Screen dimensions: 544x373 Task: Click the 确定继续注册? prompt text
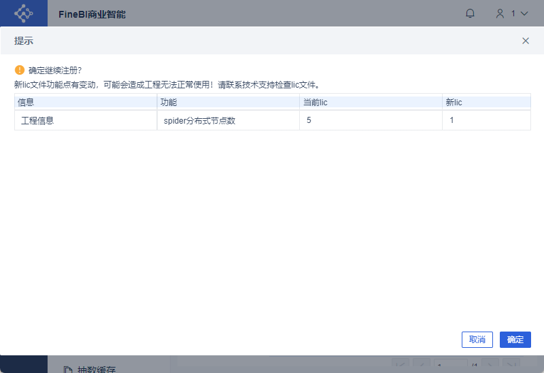[55, 71]
